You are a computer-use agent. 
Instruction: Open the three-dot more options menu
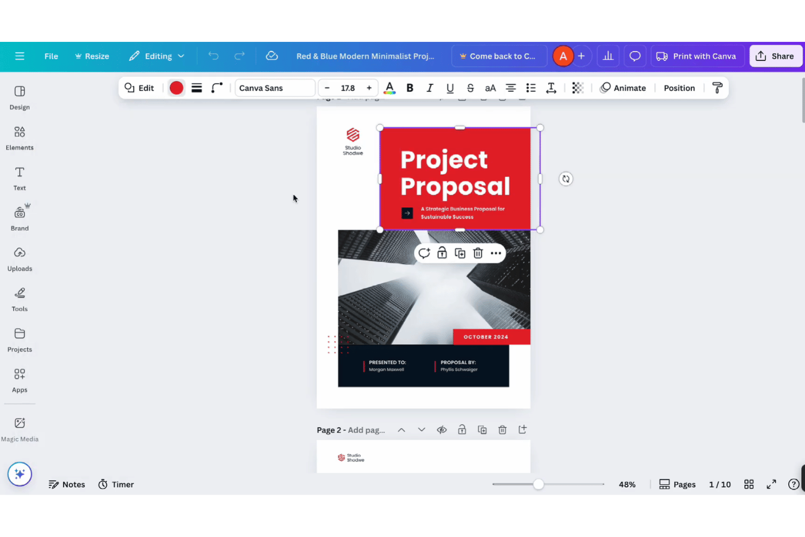click(x=496, y=253)
